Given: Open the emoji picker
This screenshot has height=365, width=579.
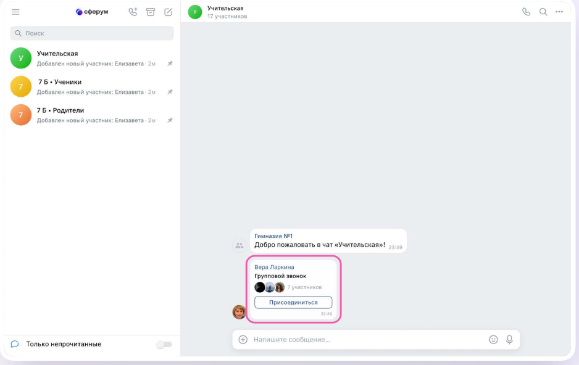Looking at the screenshot, I should click(493, 339).
